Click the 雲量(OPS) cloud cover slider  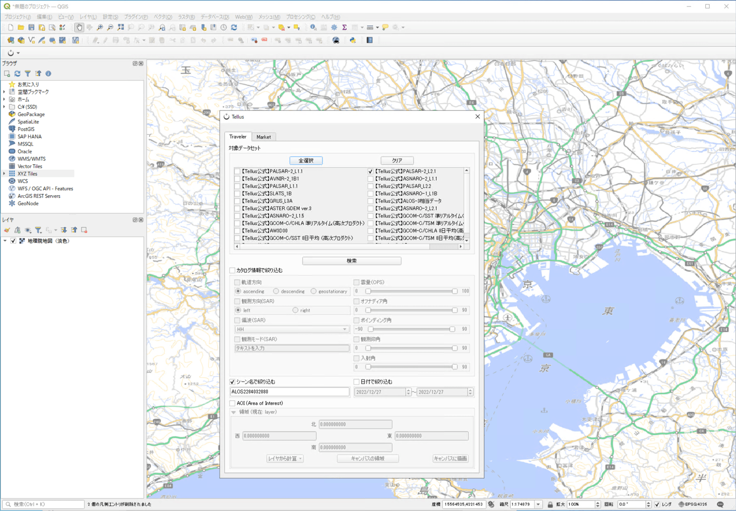pos(411,291)
